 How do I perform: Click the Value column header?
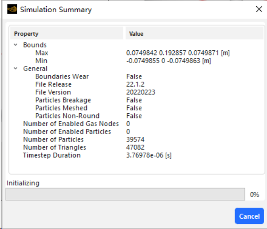click(194, 33)
